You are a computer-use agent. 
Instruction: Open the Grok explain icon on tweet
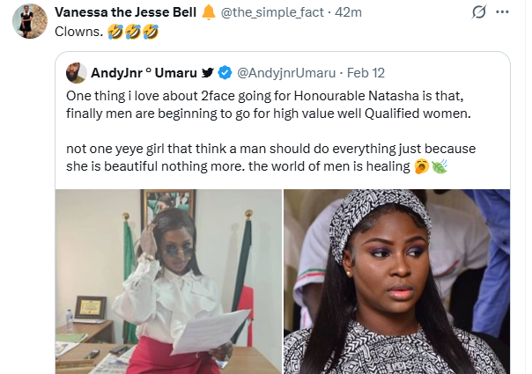(480, 13)
